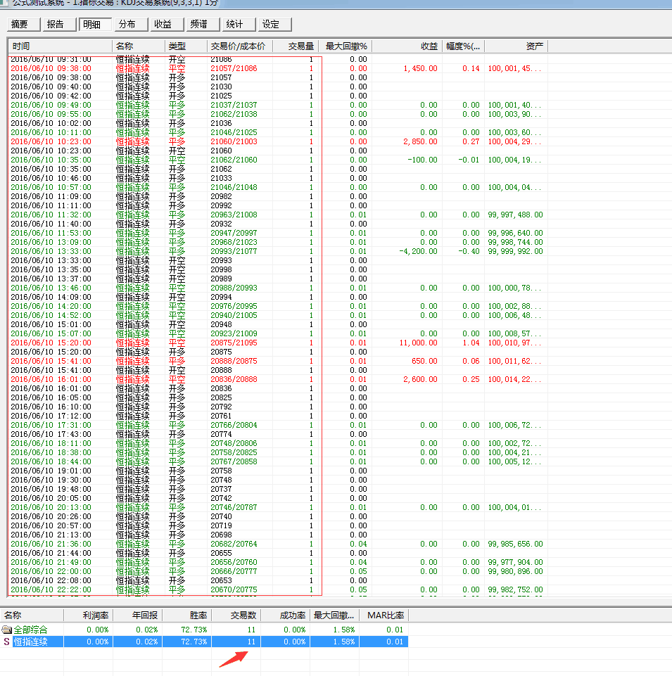Screen dimensions: 672x676
Task: Switch to the 摘要 tab
Action: click(x=20, y=25)
